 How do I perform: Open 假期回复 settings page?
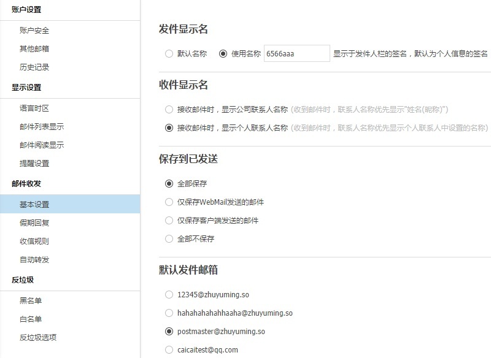click(x=34, y=223)
